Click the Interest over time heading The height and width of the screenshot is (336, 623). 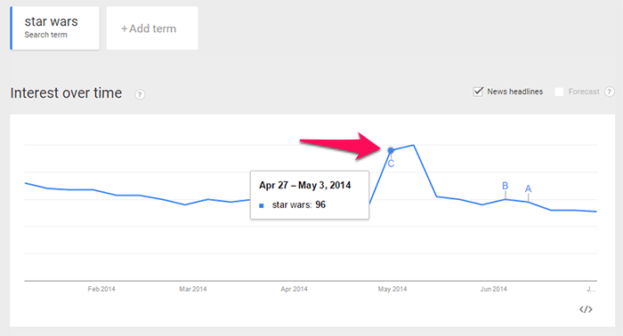[x=66, y=92]
